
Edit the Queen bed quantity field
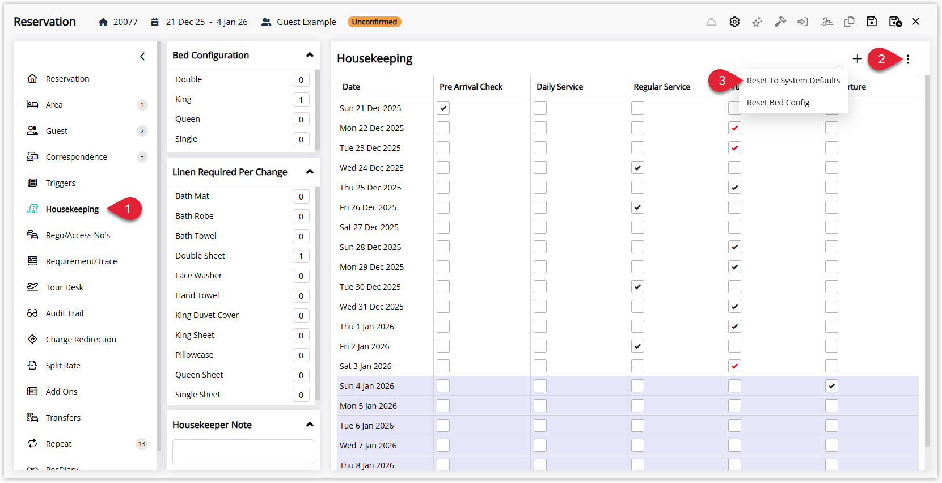[x=301, y=120]
